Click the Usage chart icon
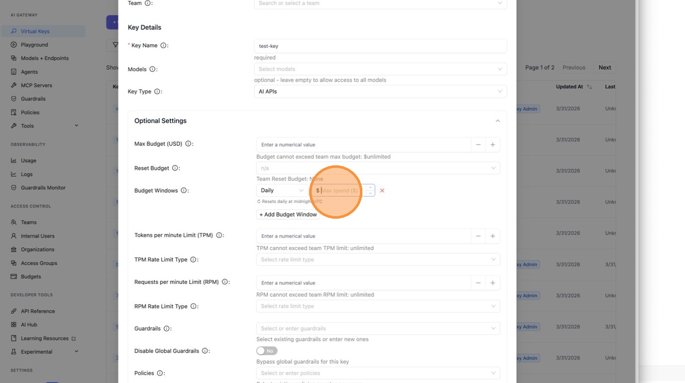Image resolution: width=685 pixels, height=383 pixels. tap(14, 160)
